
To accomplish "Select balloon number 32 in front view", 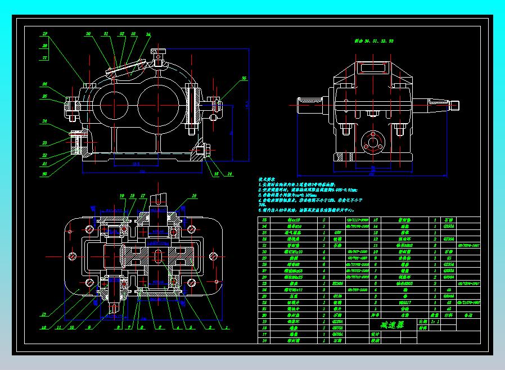I will point(121,34).
